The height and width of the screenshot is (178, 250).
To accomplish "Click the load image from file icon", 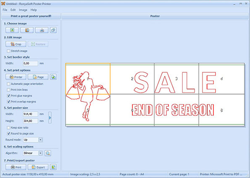I will coord(12,30).
